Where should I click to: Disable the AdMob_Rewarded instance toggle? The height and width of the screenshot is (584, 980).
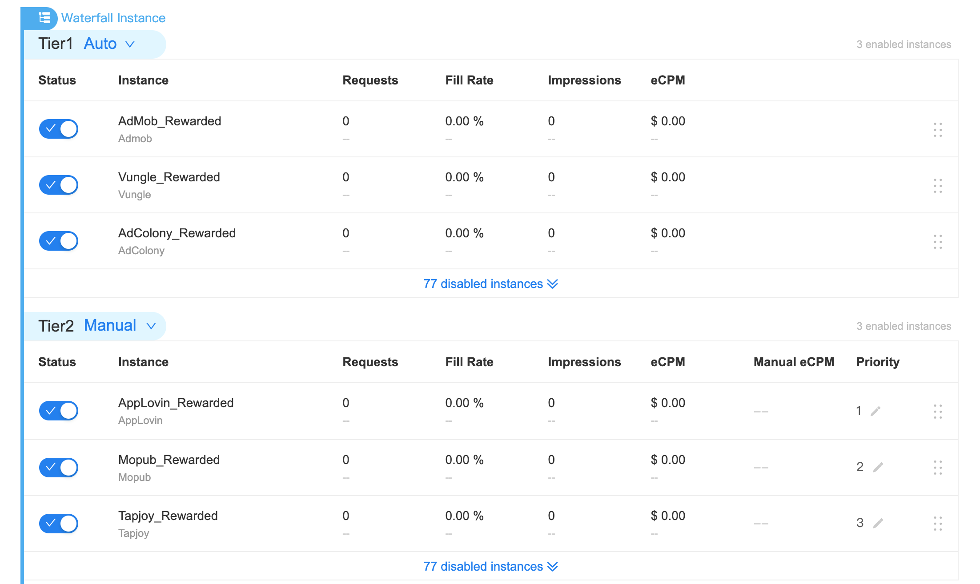[59, 129]
